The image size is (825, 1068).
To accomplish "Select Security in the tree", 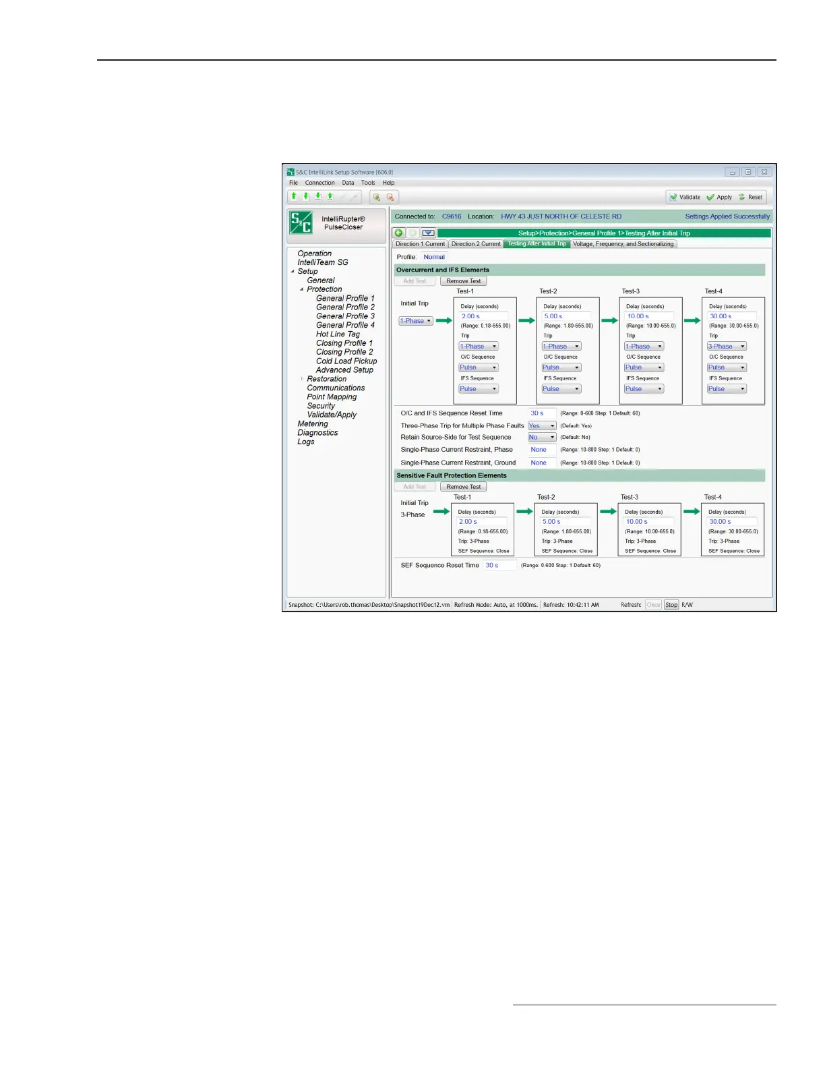I will [321, 406].
